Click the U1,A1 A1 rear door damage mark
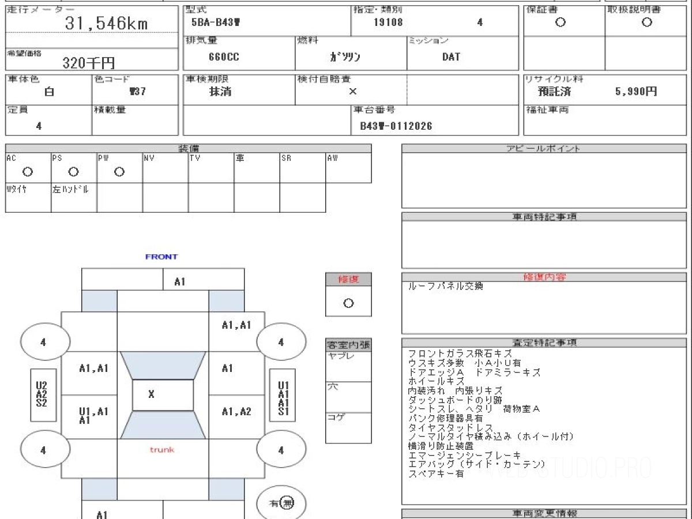The width and height of the screenshot is (692, 519). click(93, 416)
